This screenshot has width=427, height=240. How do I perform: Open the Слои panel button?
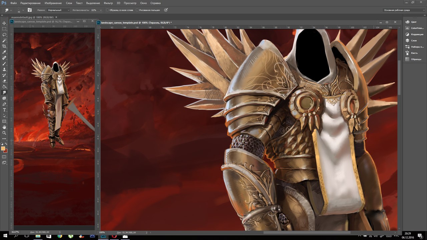[x=414, y=40]
